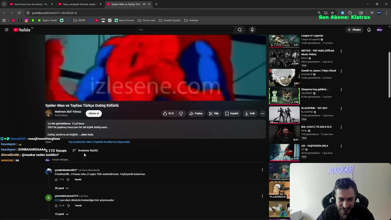This screenshot has width=391, height=220.
Task: Select the Spider-Man ve Tayfası tab
Action: [126, 4]
